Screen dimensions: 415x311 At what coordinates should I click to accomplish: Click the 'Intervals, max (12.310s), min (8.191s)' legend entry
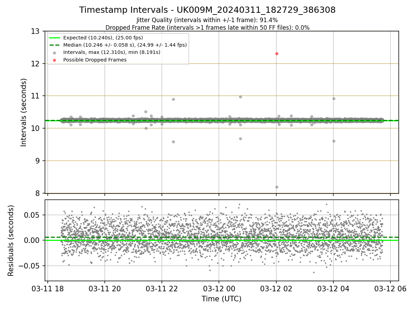[112, 53]
